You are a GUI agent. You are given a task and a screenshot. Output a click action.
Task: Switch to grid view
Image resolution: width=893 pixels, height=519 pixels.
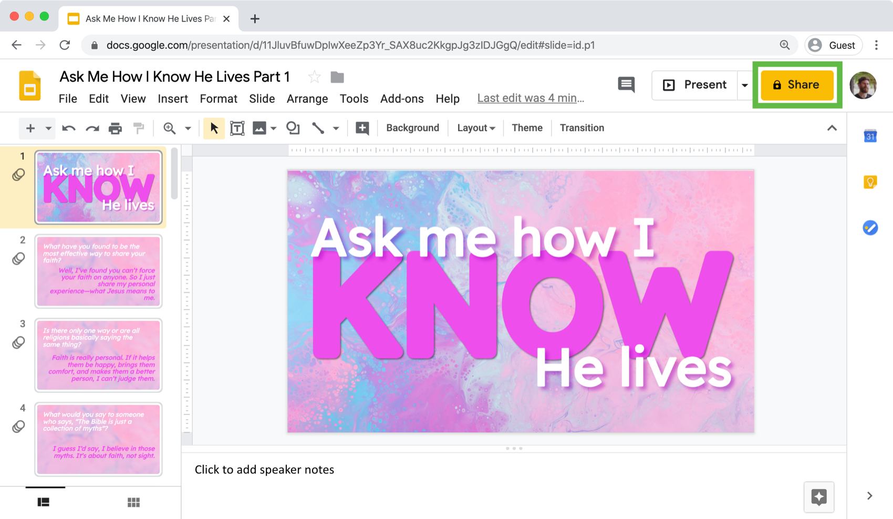tap(133, 502)
